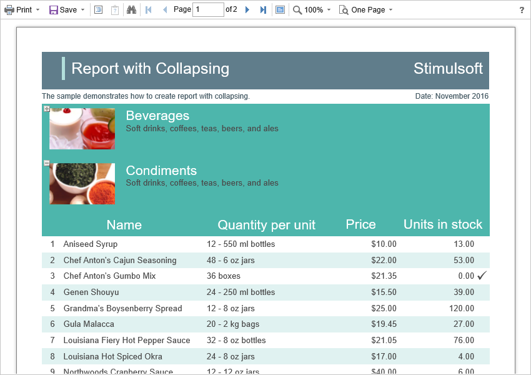
Task: Go to the previous page
Action: (x=164, y=10)
